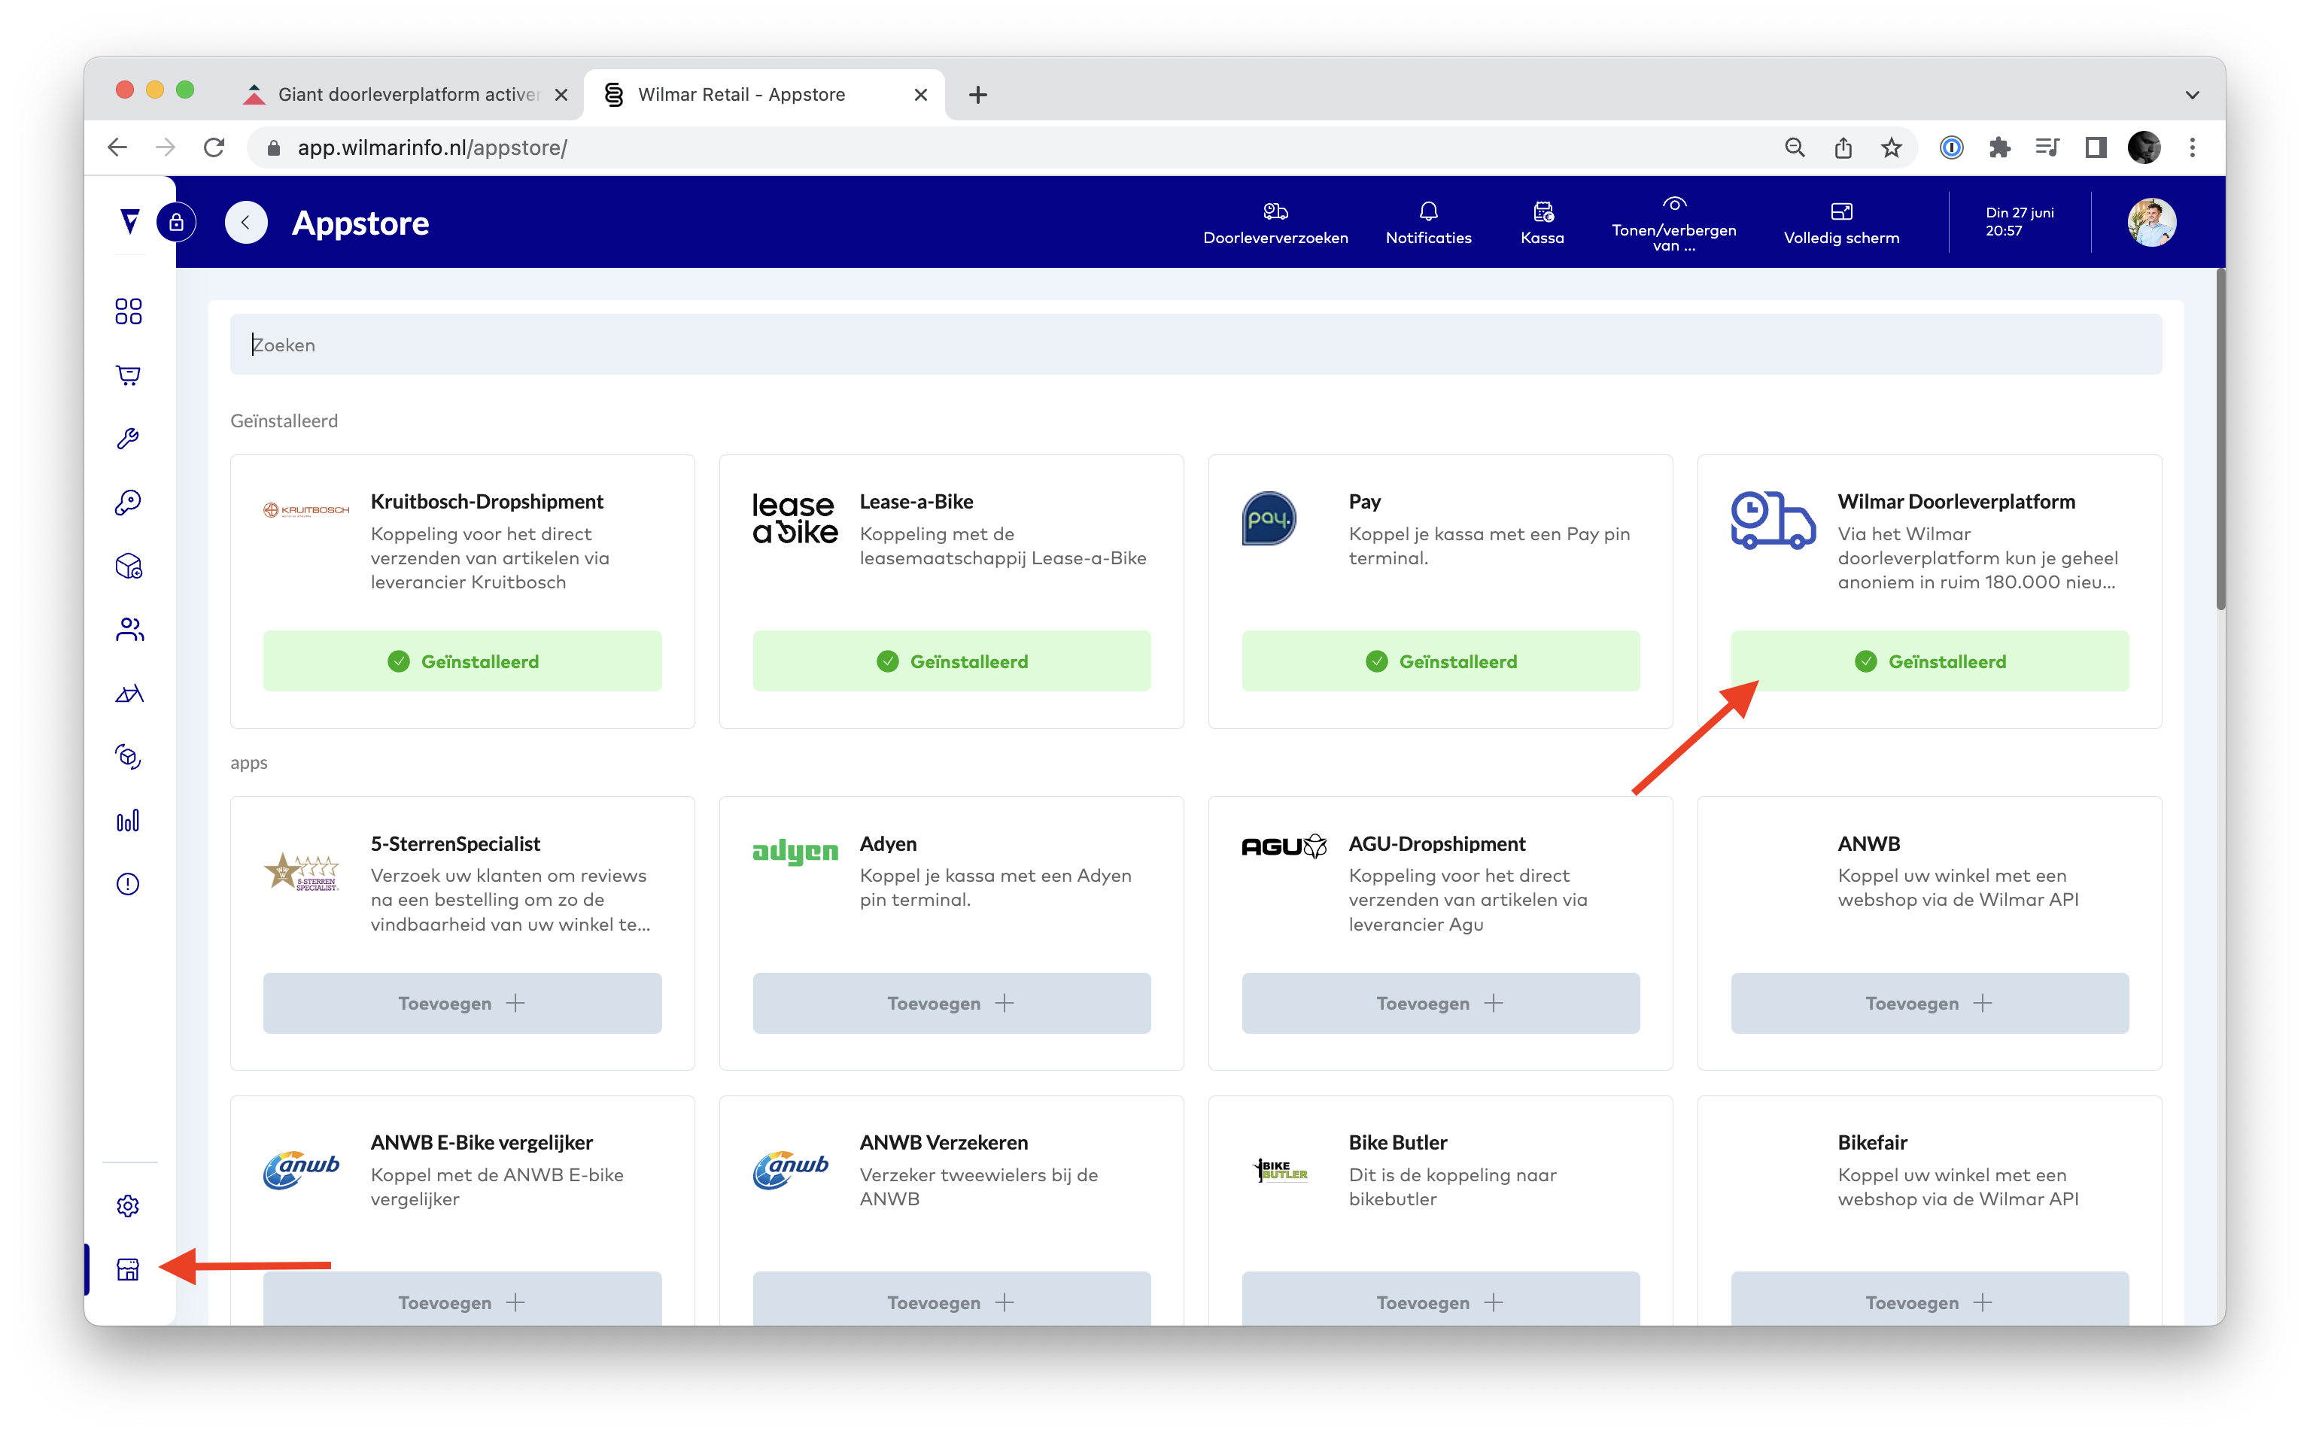Image resolution: width=2310 pixels, height=1437 pixels.
Task: Expand Chrome tab search chevron
Action: coord(2191,95)
